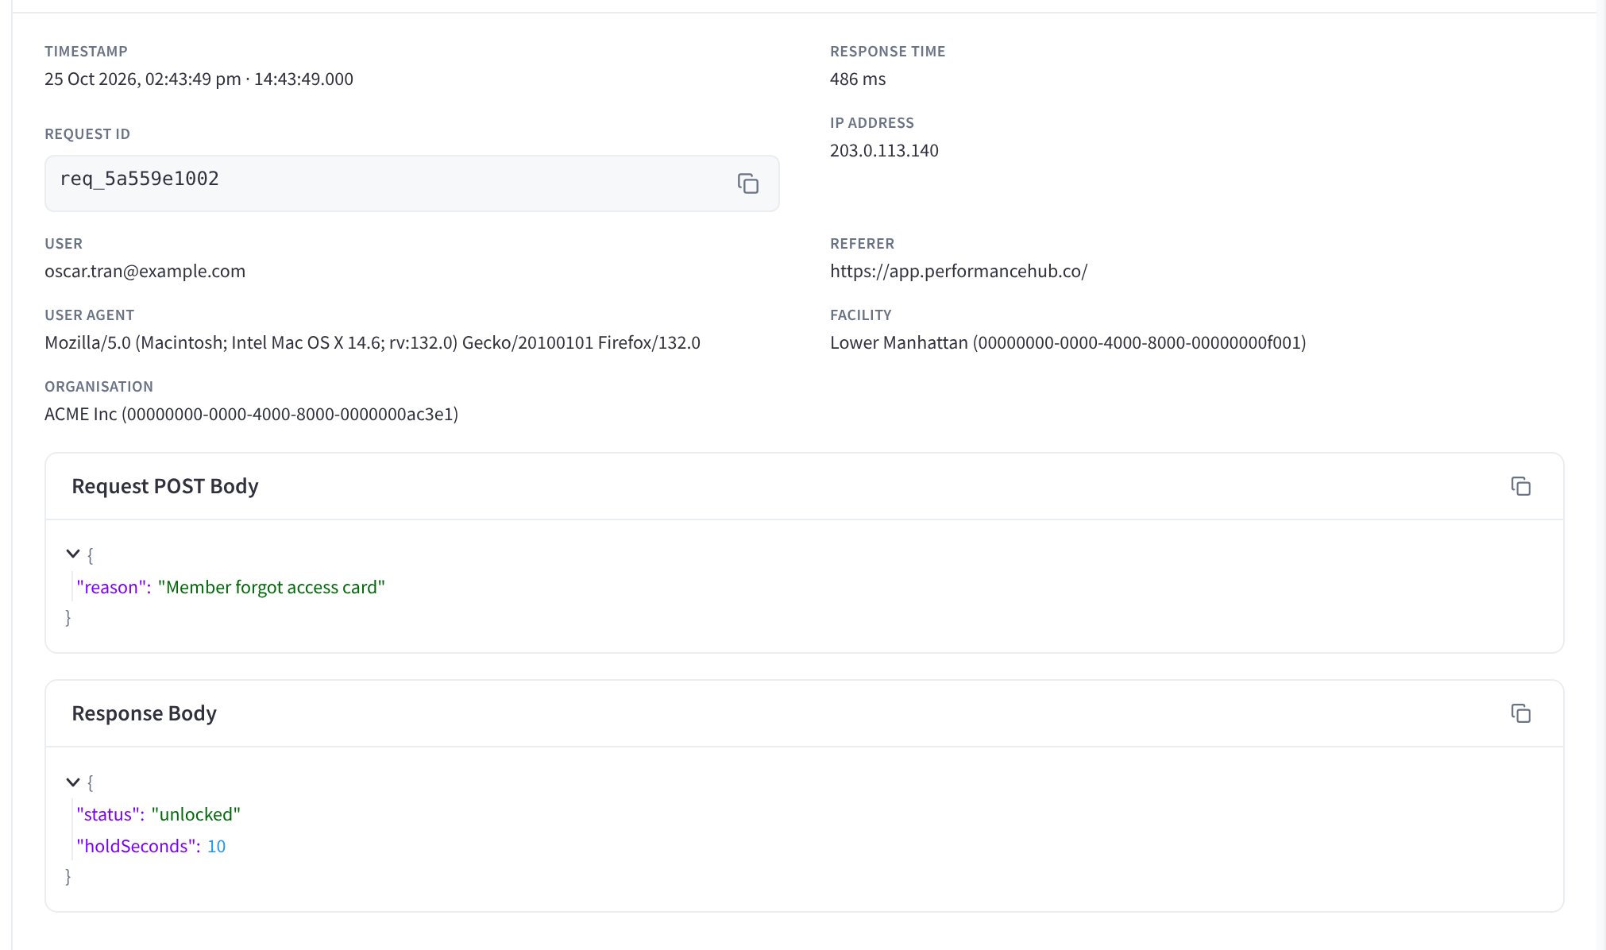The image size is (1606, 950).
Task: Collapse the Response Body JSON tree
Action: (73, 782)
